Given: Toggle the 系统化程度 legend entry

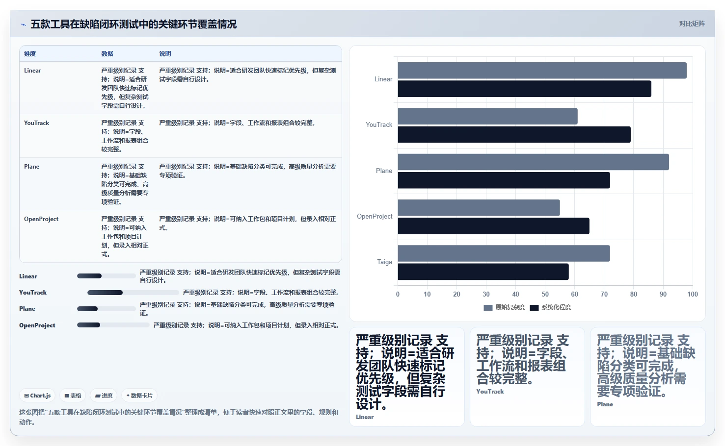Looking at the screenshot, I should point(550,307).
